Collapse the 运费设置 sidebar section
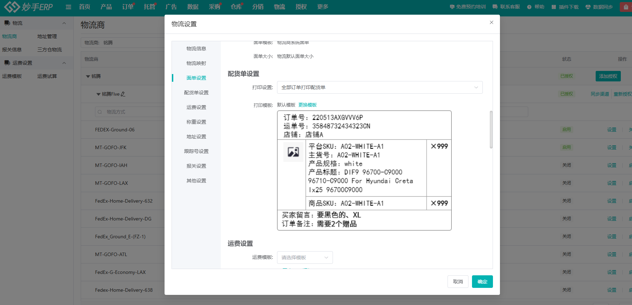Screen dimensions: 632x305 [x=64, y=63]
